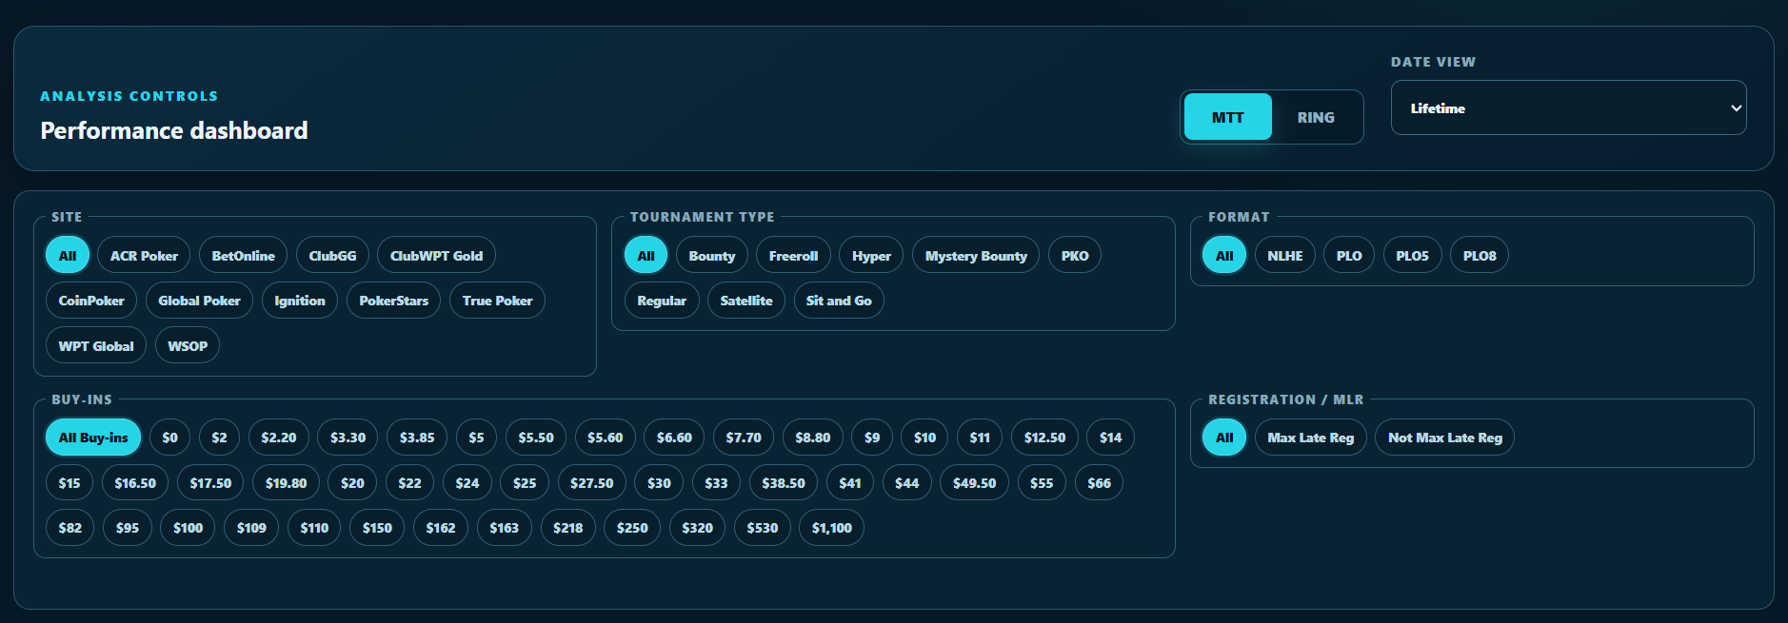This screenshot has height=623, width=1788.
Task: Open the Date View Lifetime dropdown
Action: click(1568, 107)
